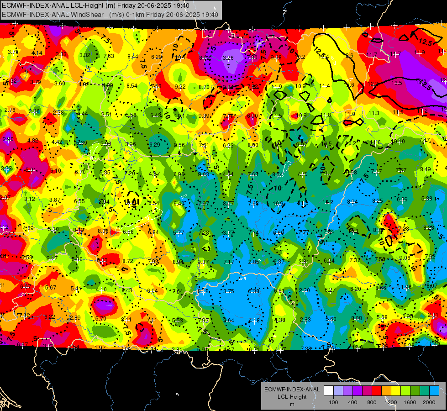This screenshot has width=447, height=411.
Task: Click the map value "8.25"
Action: pyautogui.click(x=377, y=201)
